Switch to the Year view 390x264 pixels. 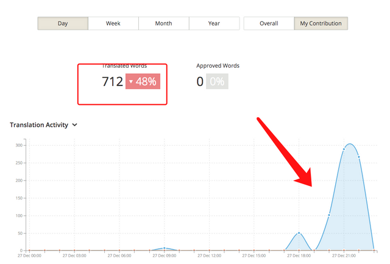coord(214,23)
